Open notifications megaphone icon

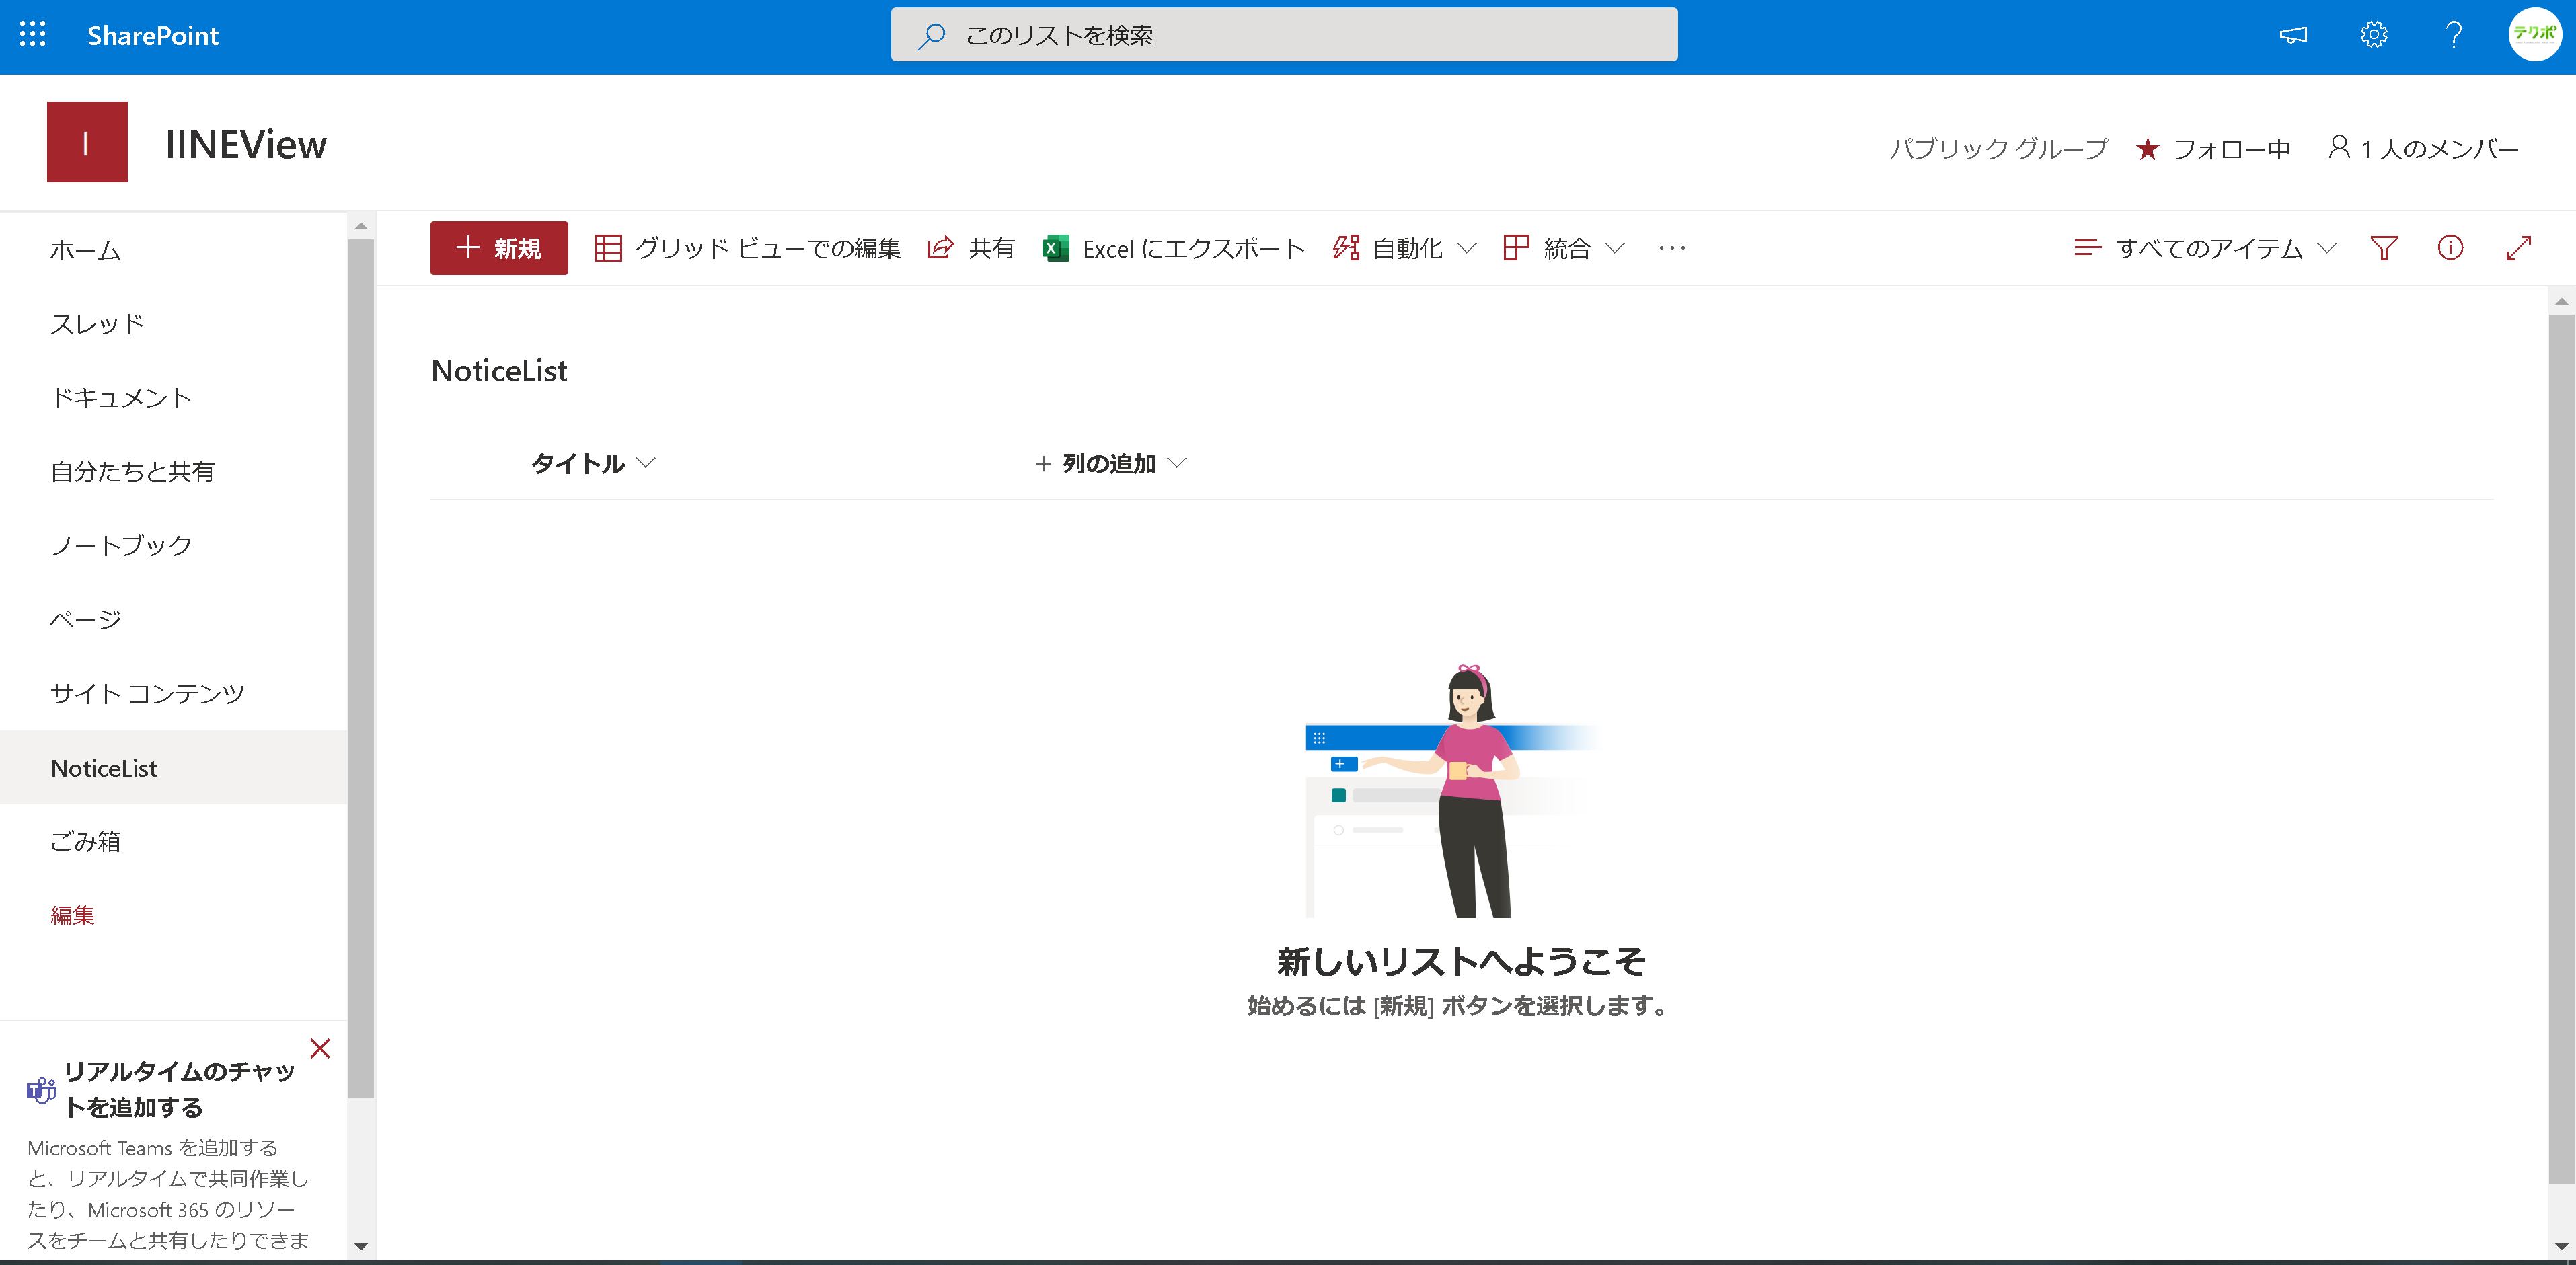click(x=2293, y=35)
